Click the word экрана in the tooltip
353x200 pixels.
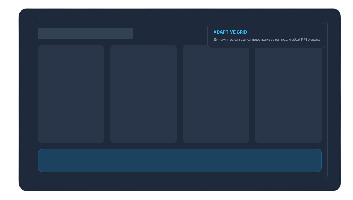(314, 40)
